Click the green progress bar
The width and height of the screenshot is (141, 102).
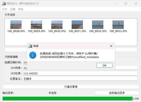pos(68,99)
